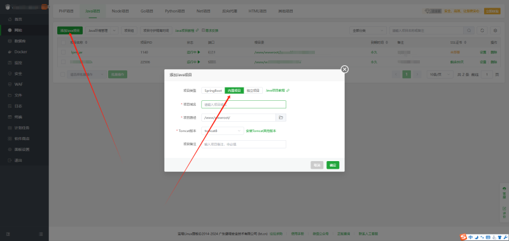This screenshot has height=241, width=509.
Task: Click the folder browse icon beside project path
Action: click(281, 117)
